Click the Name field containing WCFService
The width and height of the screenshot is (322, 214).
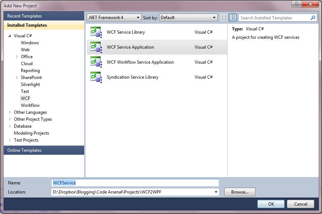pos(135,183)
